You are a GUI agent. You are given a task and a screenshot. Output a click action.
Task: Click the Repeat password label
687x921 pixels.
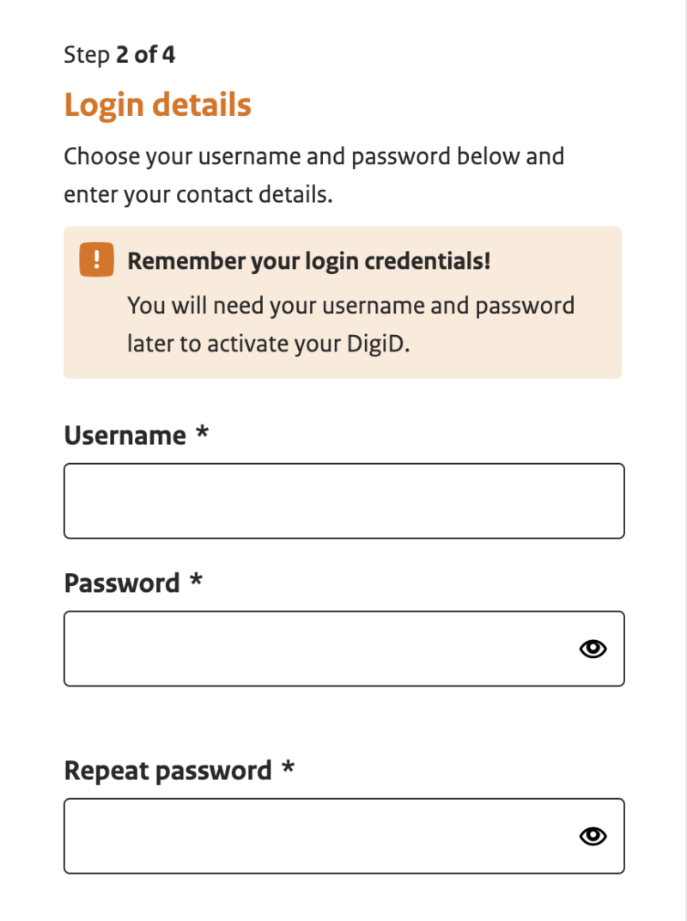(168, 771)
